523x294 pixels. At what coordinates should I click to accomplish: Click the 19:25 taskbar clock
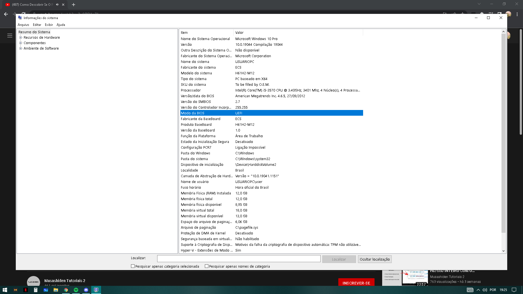click(503, 290)
